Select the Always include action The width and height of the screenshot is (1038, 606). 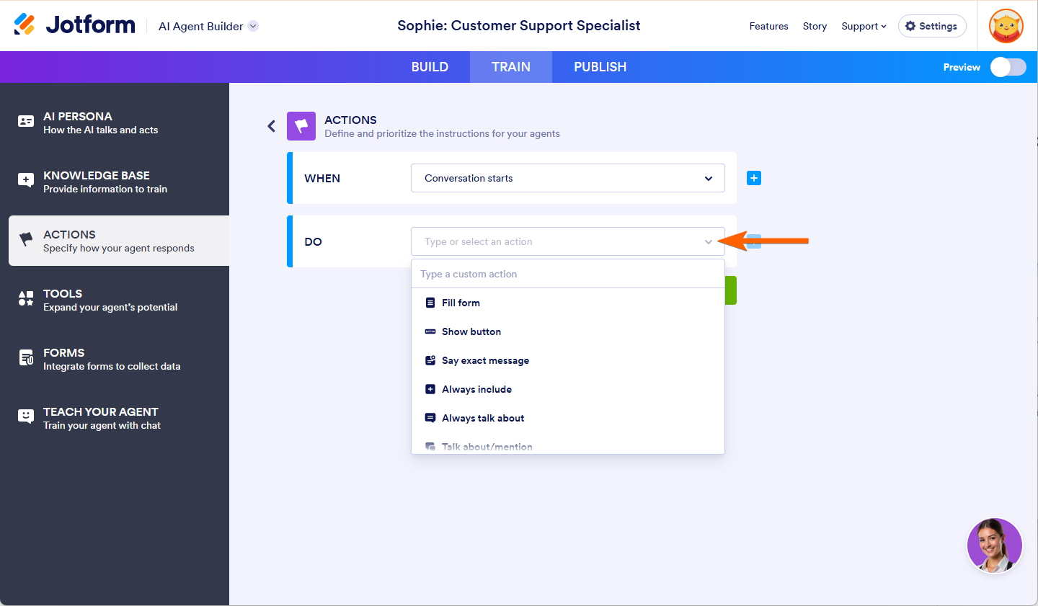(x=568, y=389)
